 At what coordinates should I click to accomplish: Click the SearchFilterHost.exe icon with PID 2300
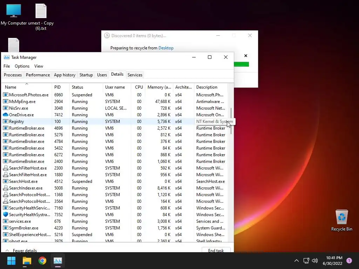pyautogui.click(x=6, y=168)
